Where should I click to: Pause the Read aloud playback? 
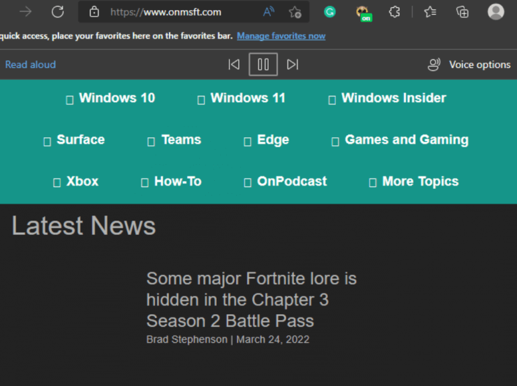click(x=263, y=65)
